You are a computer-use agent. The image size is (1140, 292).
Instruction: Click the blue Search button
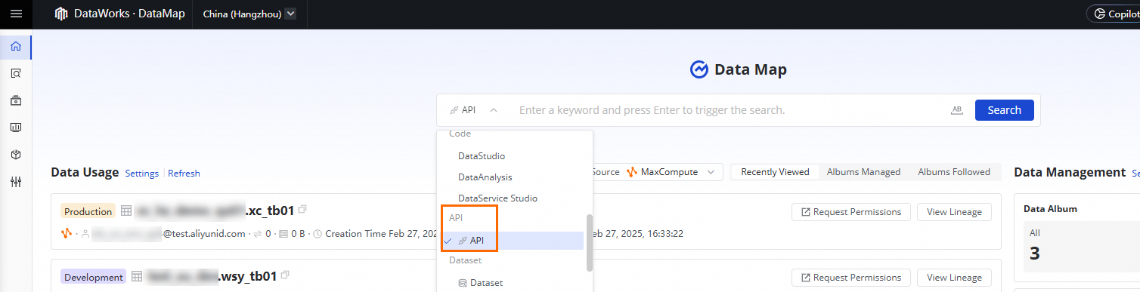(x=1004, y=110)
